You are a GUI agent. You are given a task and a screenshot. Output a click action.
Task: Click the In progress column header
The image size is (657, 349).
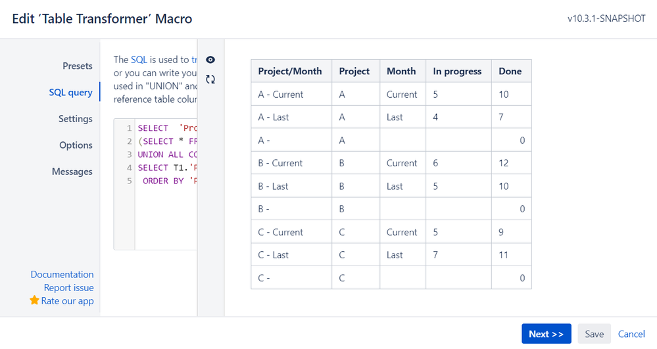(x=457, y=71)
